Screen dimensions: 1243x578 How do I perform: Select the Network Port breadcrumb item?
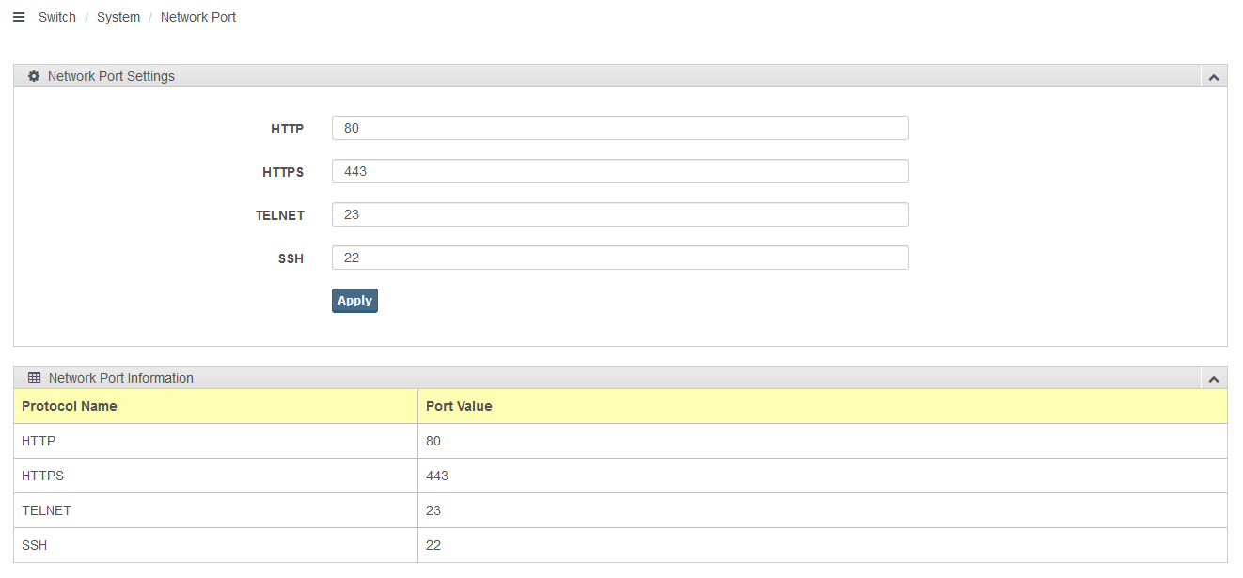tap(198, 17)
